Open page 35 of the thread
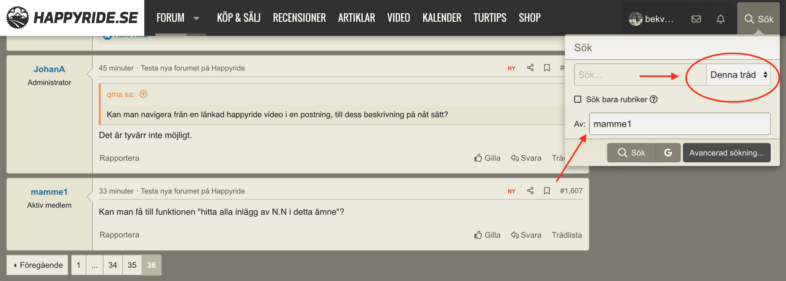The height and width of the screenshot is (281, 786). 132,265
